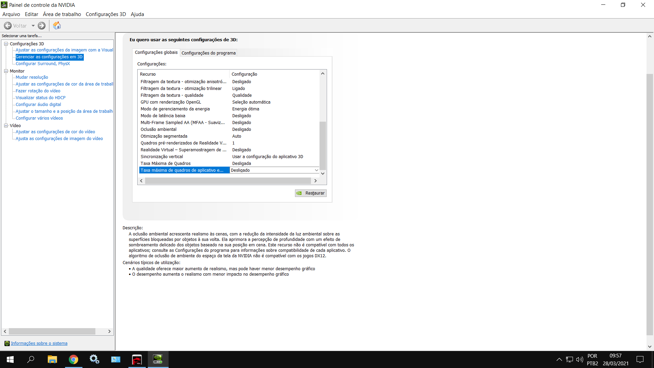Open the Settings gear in the taskbar

point(94,359)
